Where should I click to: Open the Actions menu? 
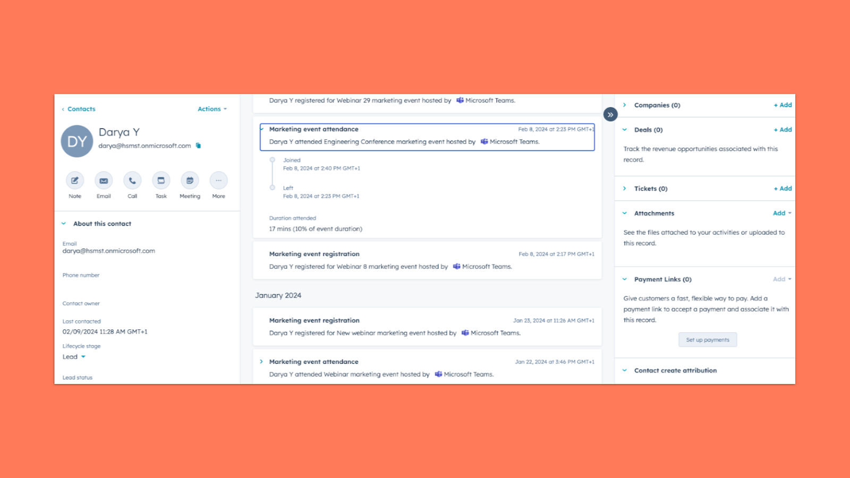coord(211,109)
